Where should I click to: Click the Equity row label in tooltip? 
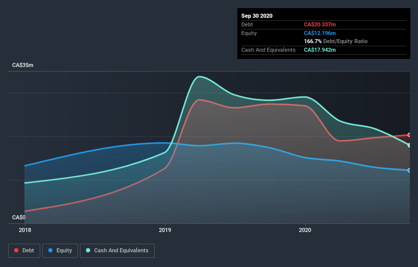pyautogui.click(x=249, y=33)
